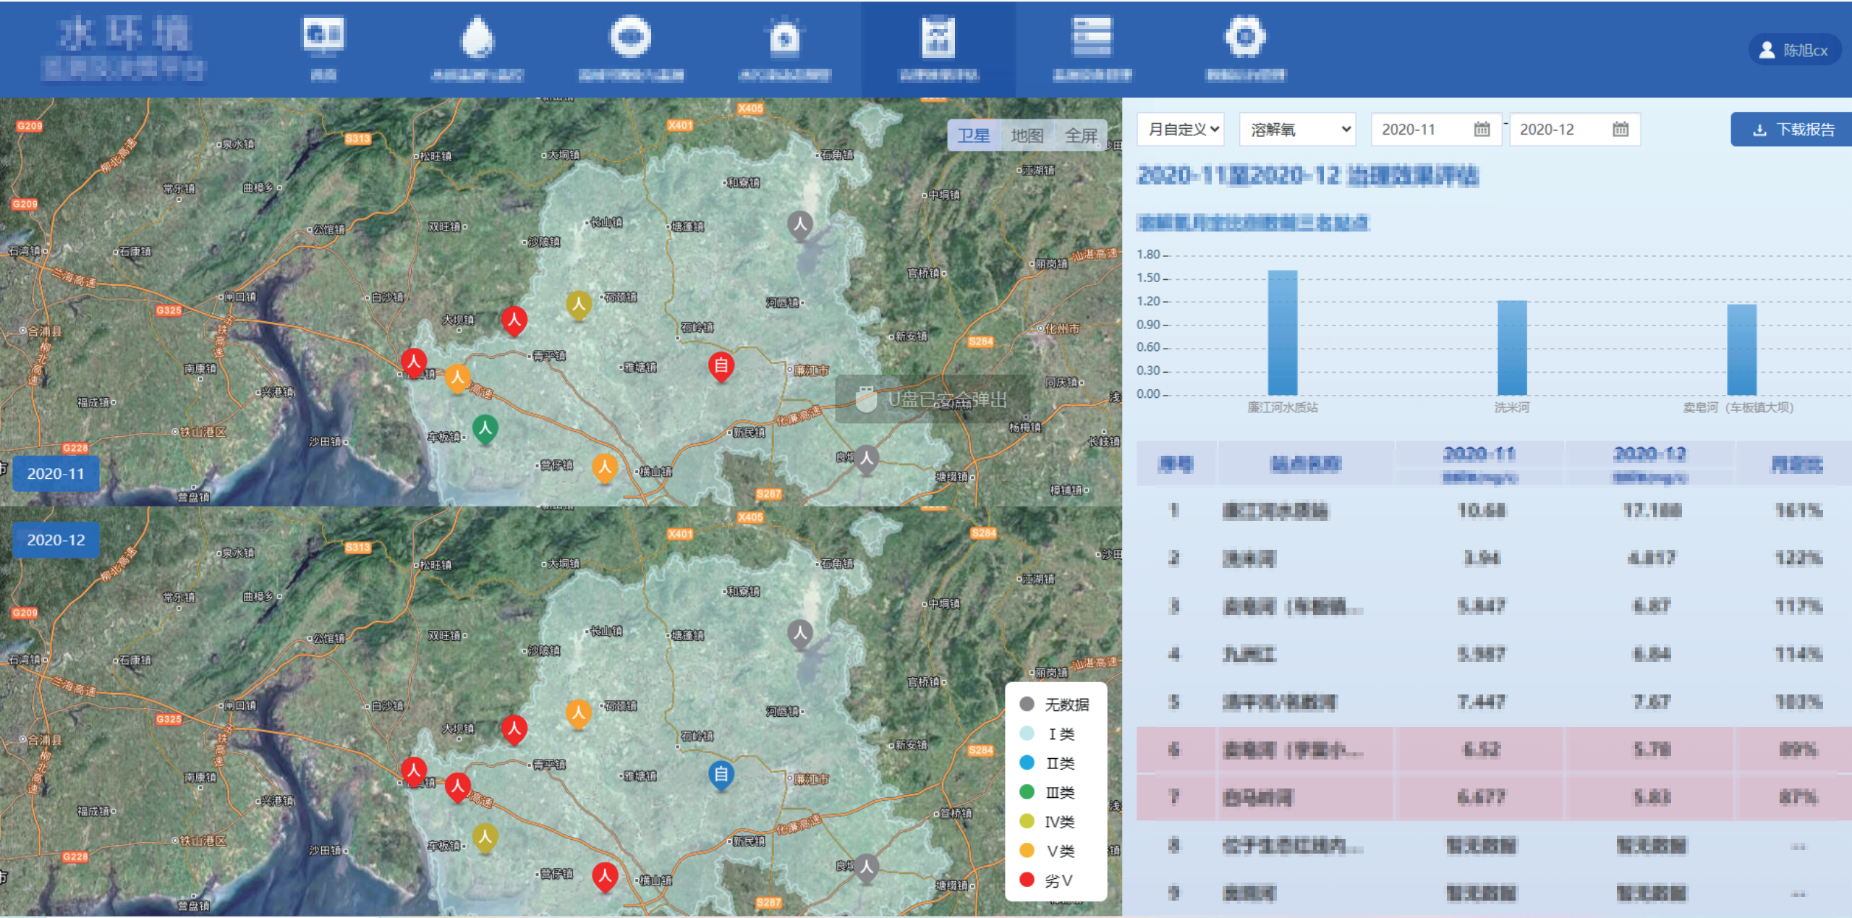Switch map view to 卫星

coord(974,135)
